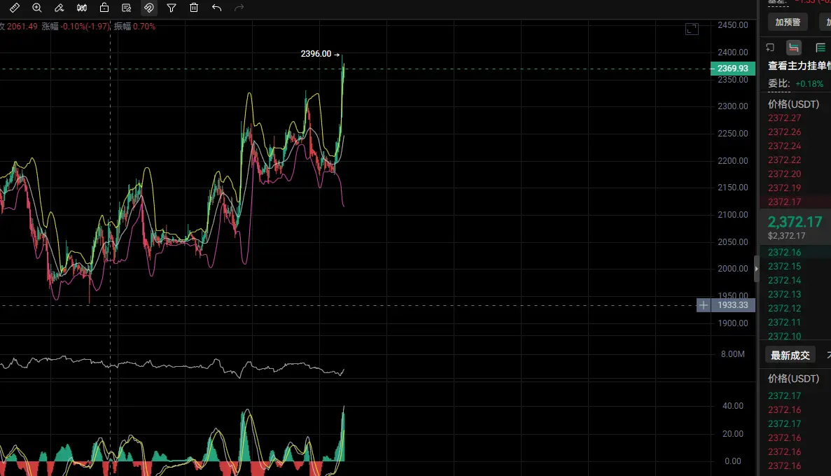
Task: Open the drawing notes edit icon
Action: point(127,8)
